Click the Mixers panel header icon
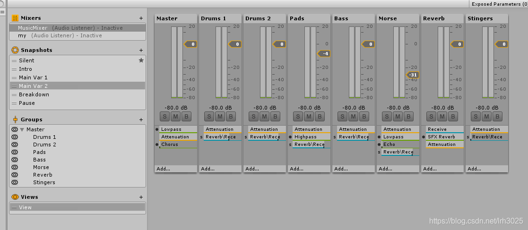Image resolution: width=528 pixels, height=230 pixels. click(15, 18)
